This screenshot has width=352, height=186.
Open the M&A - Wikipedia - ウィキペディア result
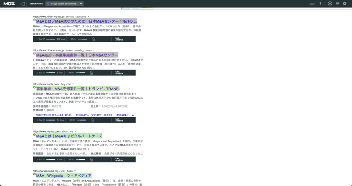(64, 175)
